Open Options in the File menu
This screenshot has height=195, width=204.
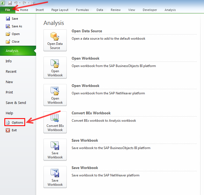click(17, 123)
